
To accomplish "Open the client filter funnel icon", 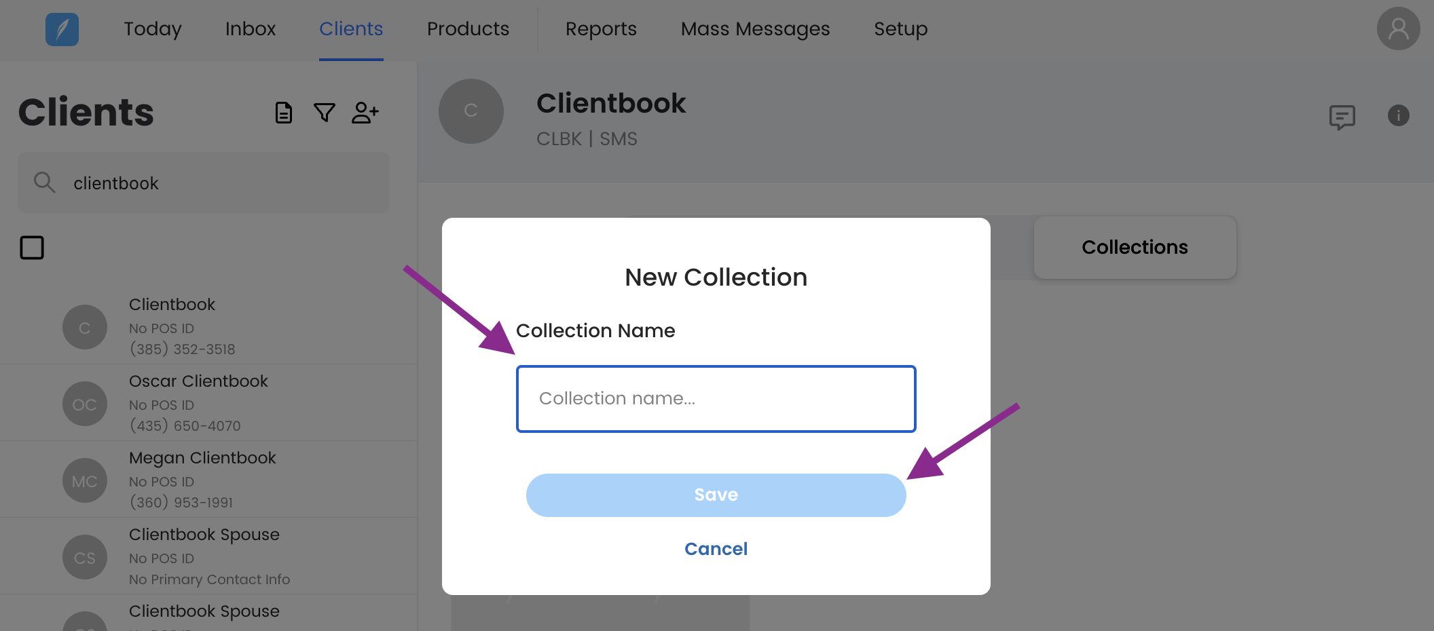I will (325, 113).
